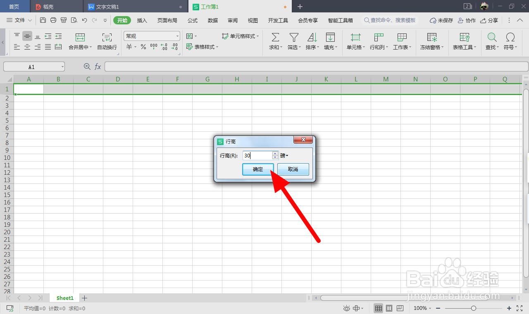Center text horizontally
This screenshot has width=529, height=314.
(27, 47)
